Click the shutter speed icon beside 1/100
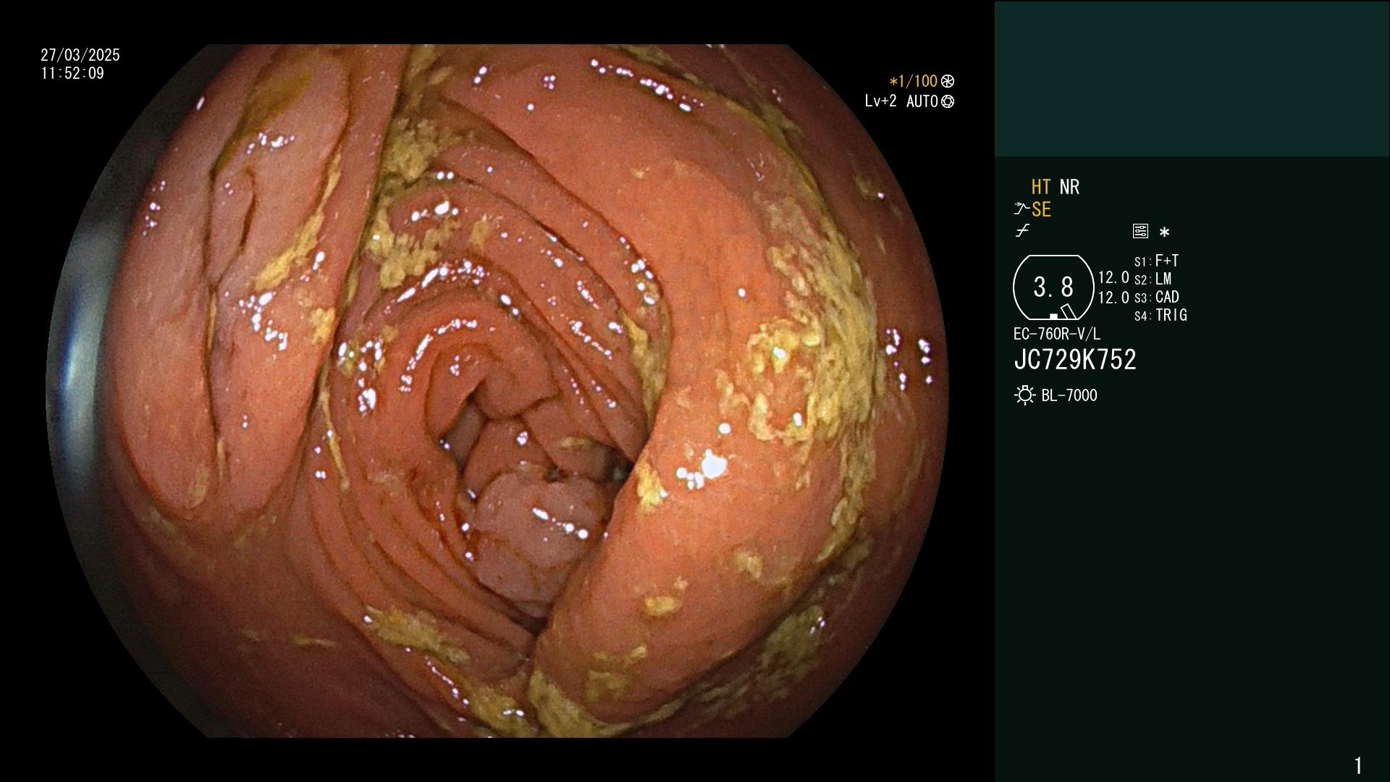The image size is (1390, 782). [948, 81]
